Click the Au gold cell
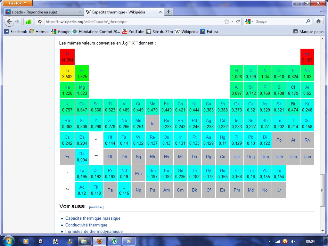Image resolution: width=328 pixels, height=246 pixels. pyautogui.click(x=209, y=140)
